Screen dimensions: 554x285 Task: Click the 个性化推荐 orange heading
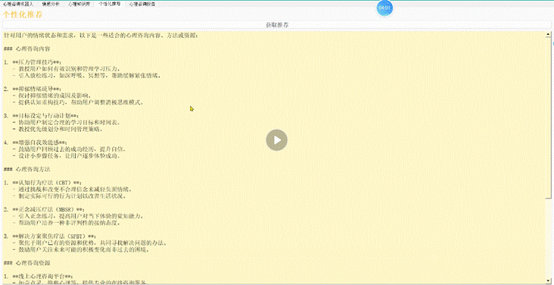pyautogui.click(x=23, y=15)
